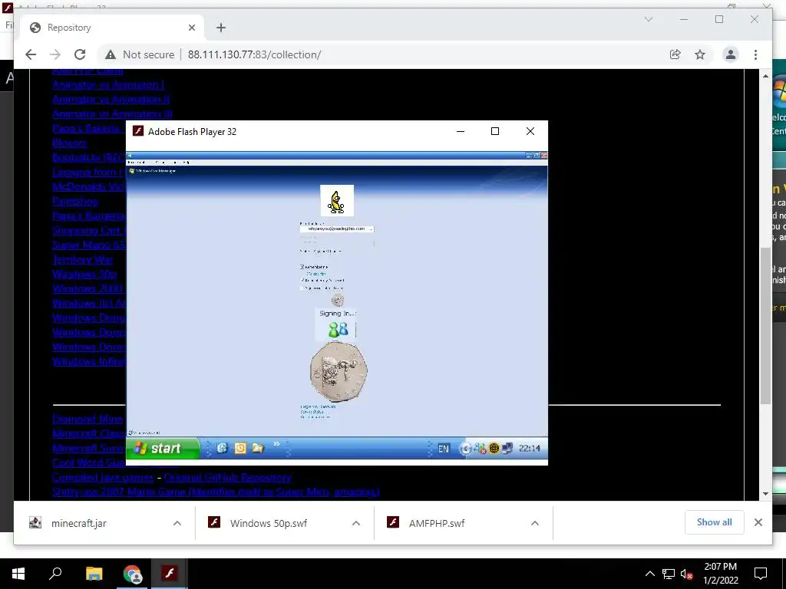The height and width of the screenshot is (589, 786).
Task: Click the page vertical scrollbar thumb
Action: [x=765, y=325]
